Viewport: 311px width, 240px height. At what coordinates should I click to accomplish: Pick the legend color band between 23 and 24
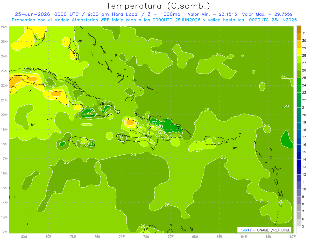click(x=299, y=89)
